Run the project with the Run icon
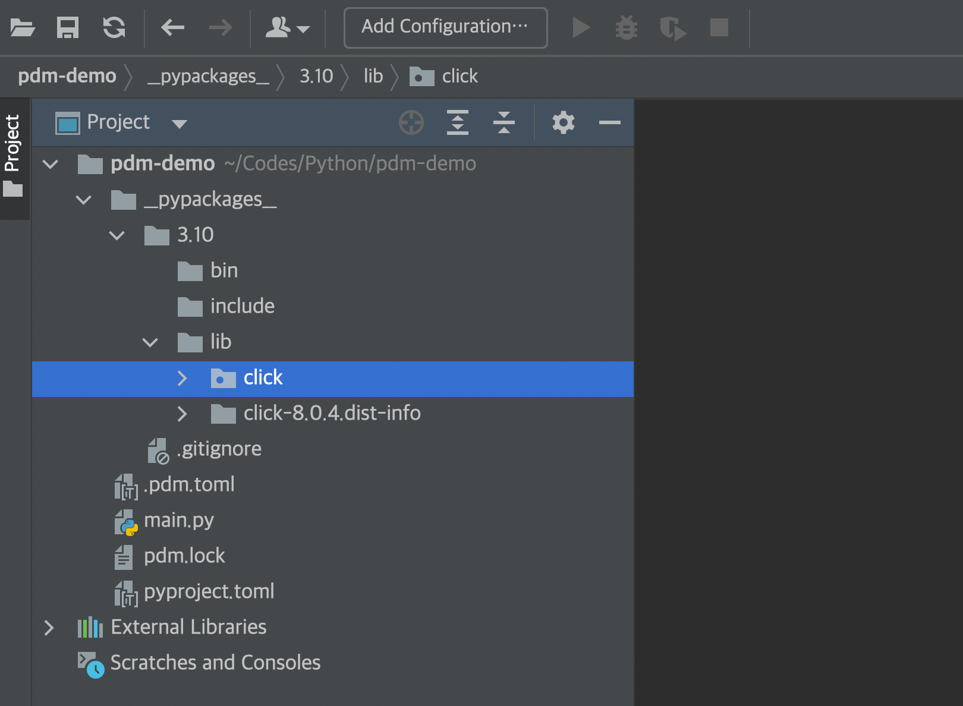Viewport: 963px width, 706px height. (581, 27)
